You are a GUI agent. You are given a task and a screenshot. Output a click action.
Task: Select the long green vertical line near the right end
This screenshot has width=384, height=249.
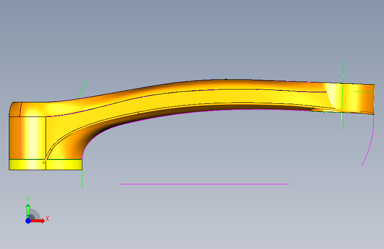[x=343, y=95]
